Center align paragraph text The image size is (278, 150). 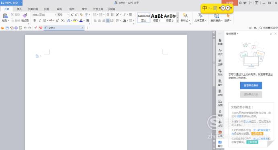point(100,21)
